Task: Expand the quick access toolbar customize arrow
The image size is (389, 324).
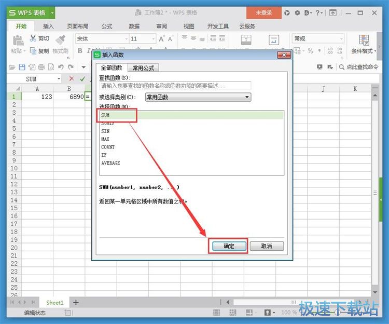Action: tap(84, 67)
